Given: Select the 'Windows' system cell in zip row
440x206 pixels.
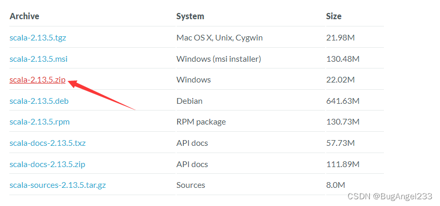Looking at the screenshot, I should [x=194, y=80].
